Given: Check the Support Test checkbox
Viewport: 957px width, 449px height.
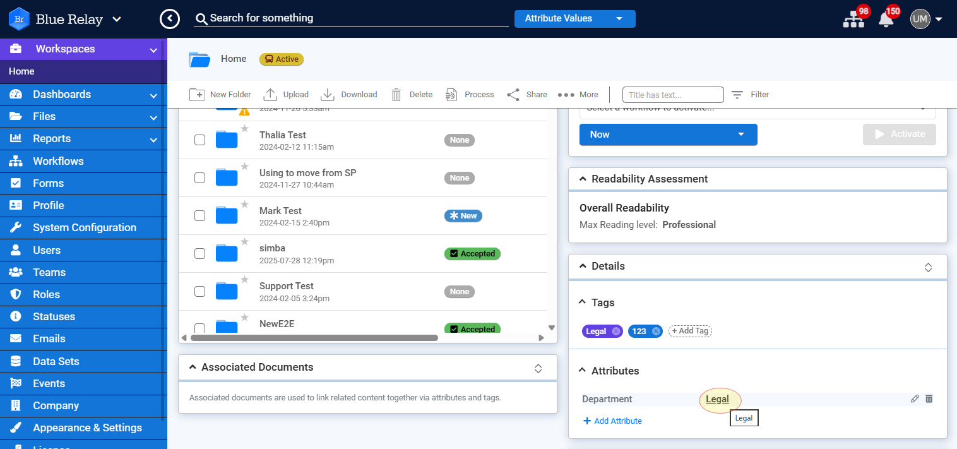Looking at the screenshot, I should pos(199,292).
